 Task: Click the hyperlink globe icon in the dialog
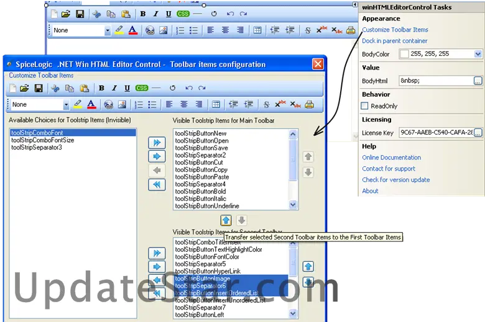coord(108,105)
